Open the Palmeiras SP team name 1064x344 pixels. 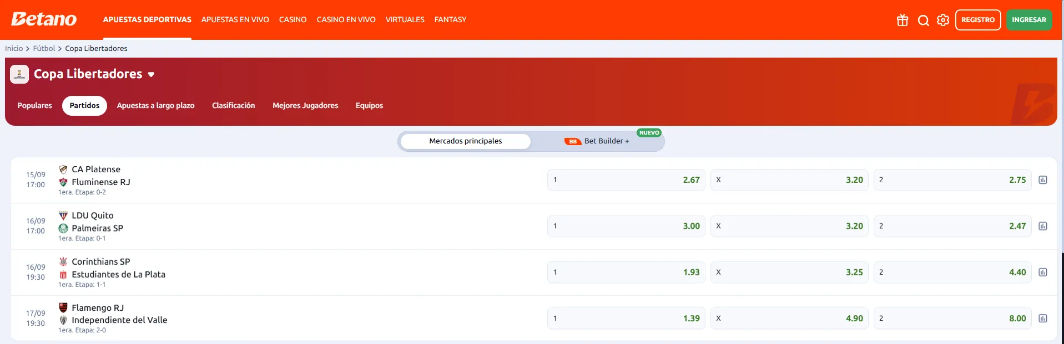point(98,228)
